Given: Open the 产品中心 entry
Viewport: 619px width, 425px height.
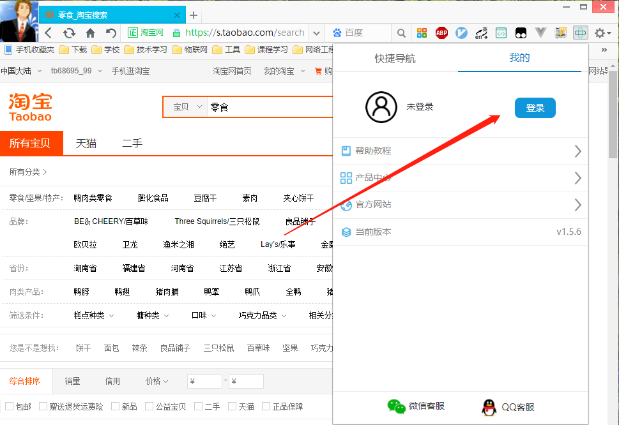Looking at the screenshot, I should coord(461,178).
